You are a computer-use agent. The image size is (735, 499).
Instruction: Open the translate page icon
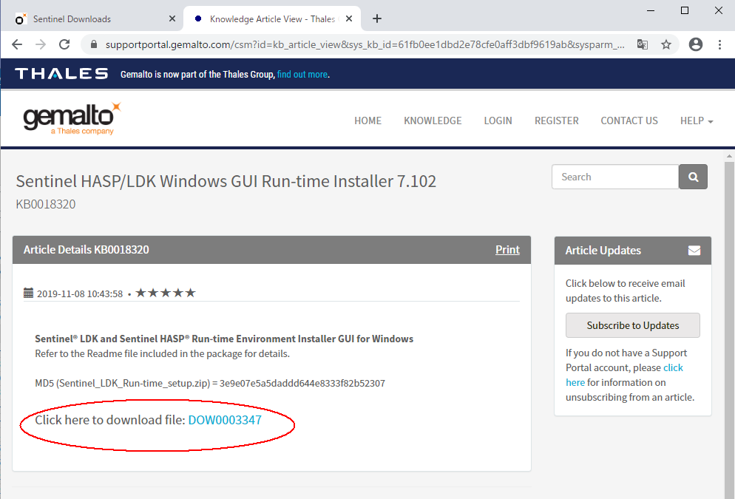(642, 44)
